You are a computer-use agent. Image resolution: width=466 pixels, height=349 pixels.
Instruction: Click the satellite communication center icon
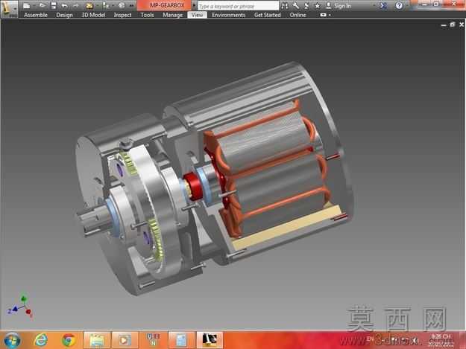coord(306,6)
